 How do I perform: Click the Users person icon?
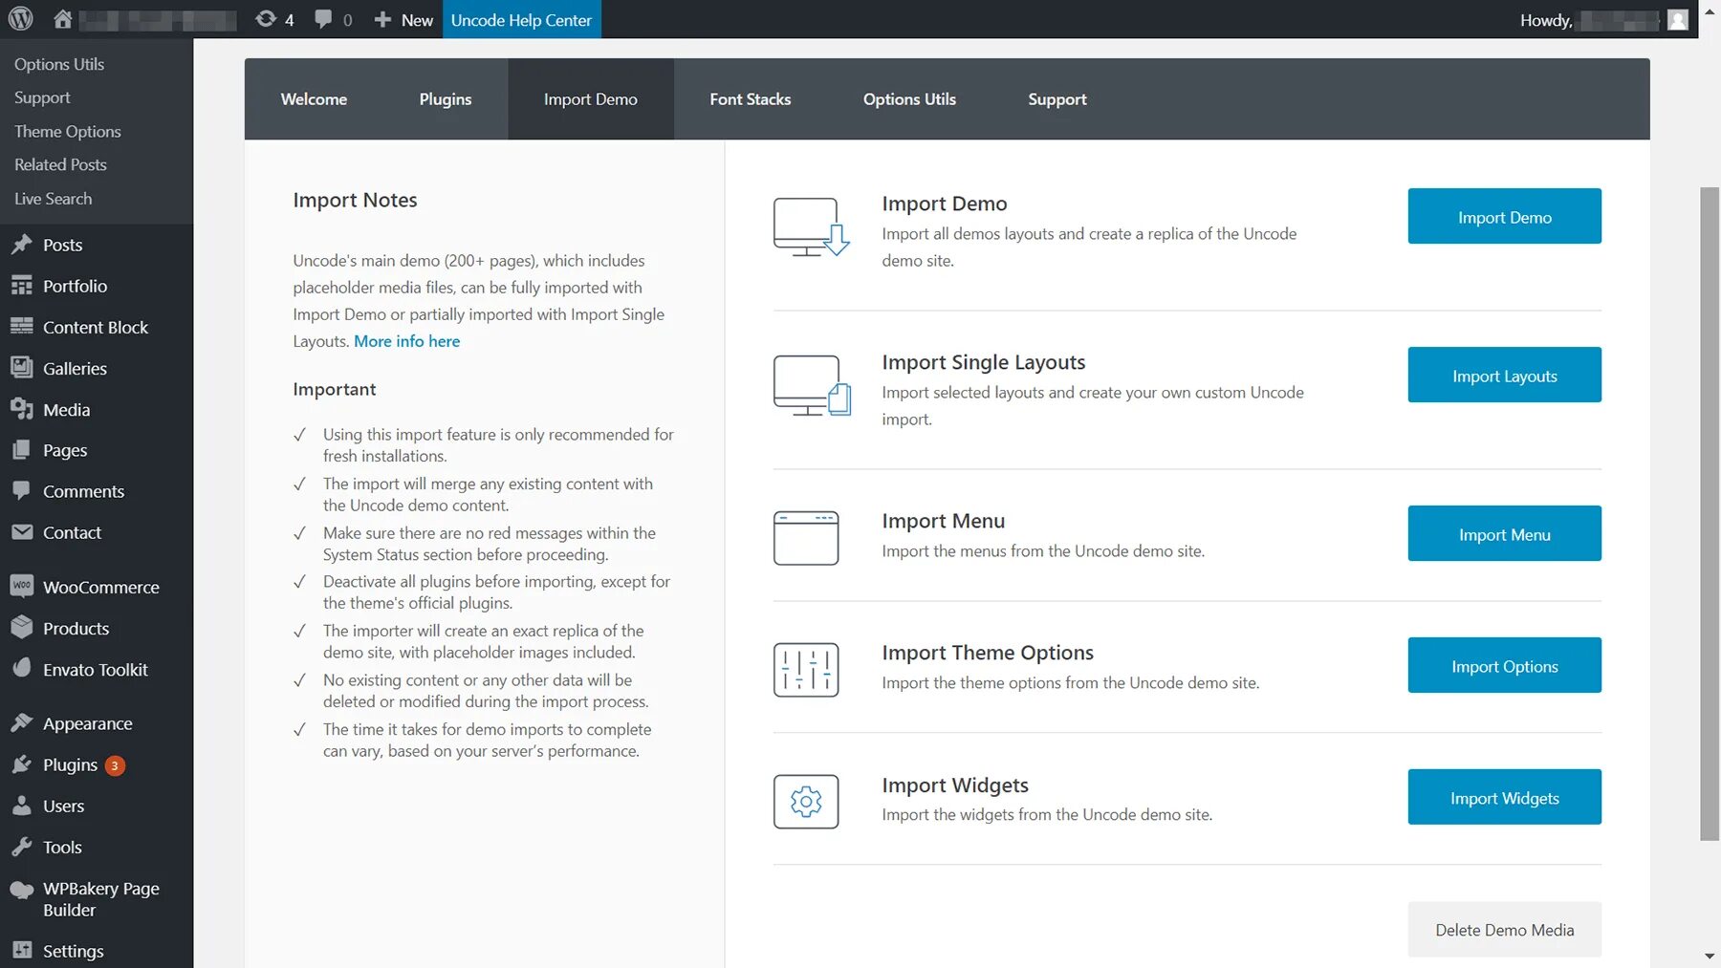22,806
